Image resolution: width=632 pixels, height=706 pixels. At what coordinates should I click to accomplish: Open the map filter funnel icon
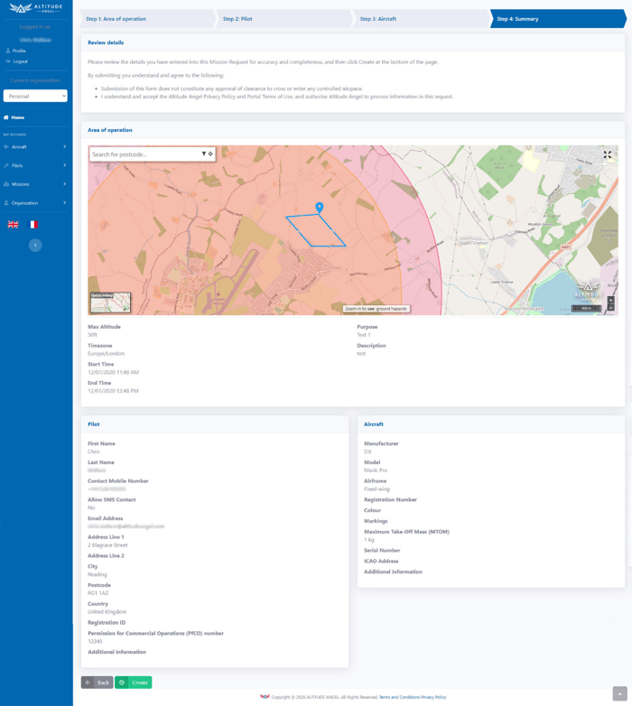pos(203,154)
